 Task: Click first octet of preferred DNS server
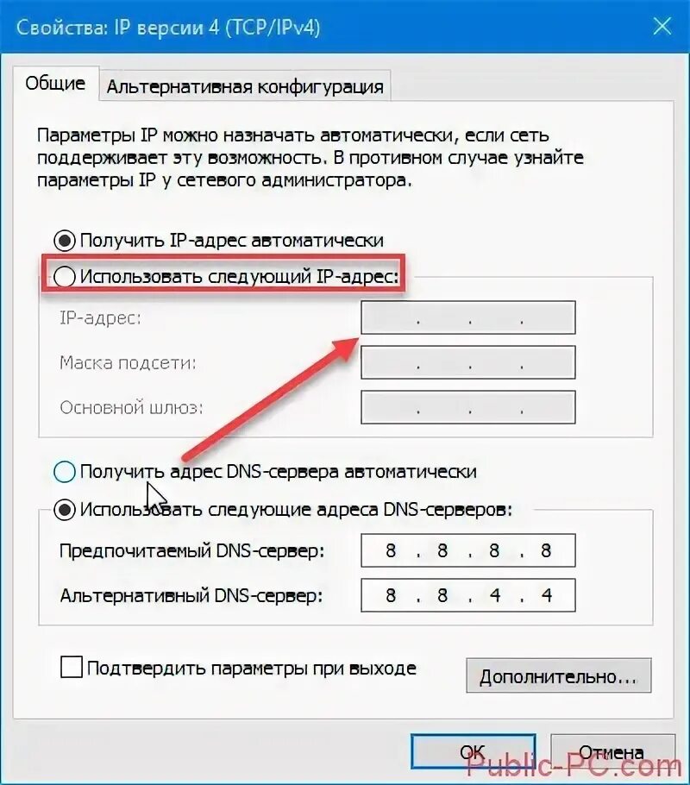coord(391,550)
